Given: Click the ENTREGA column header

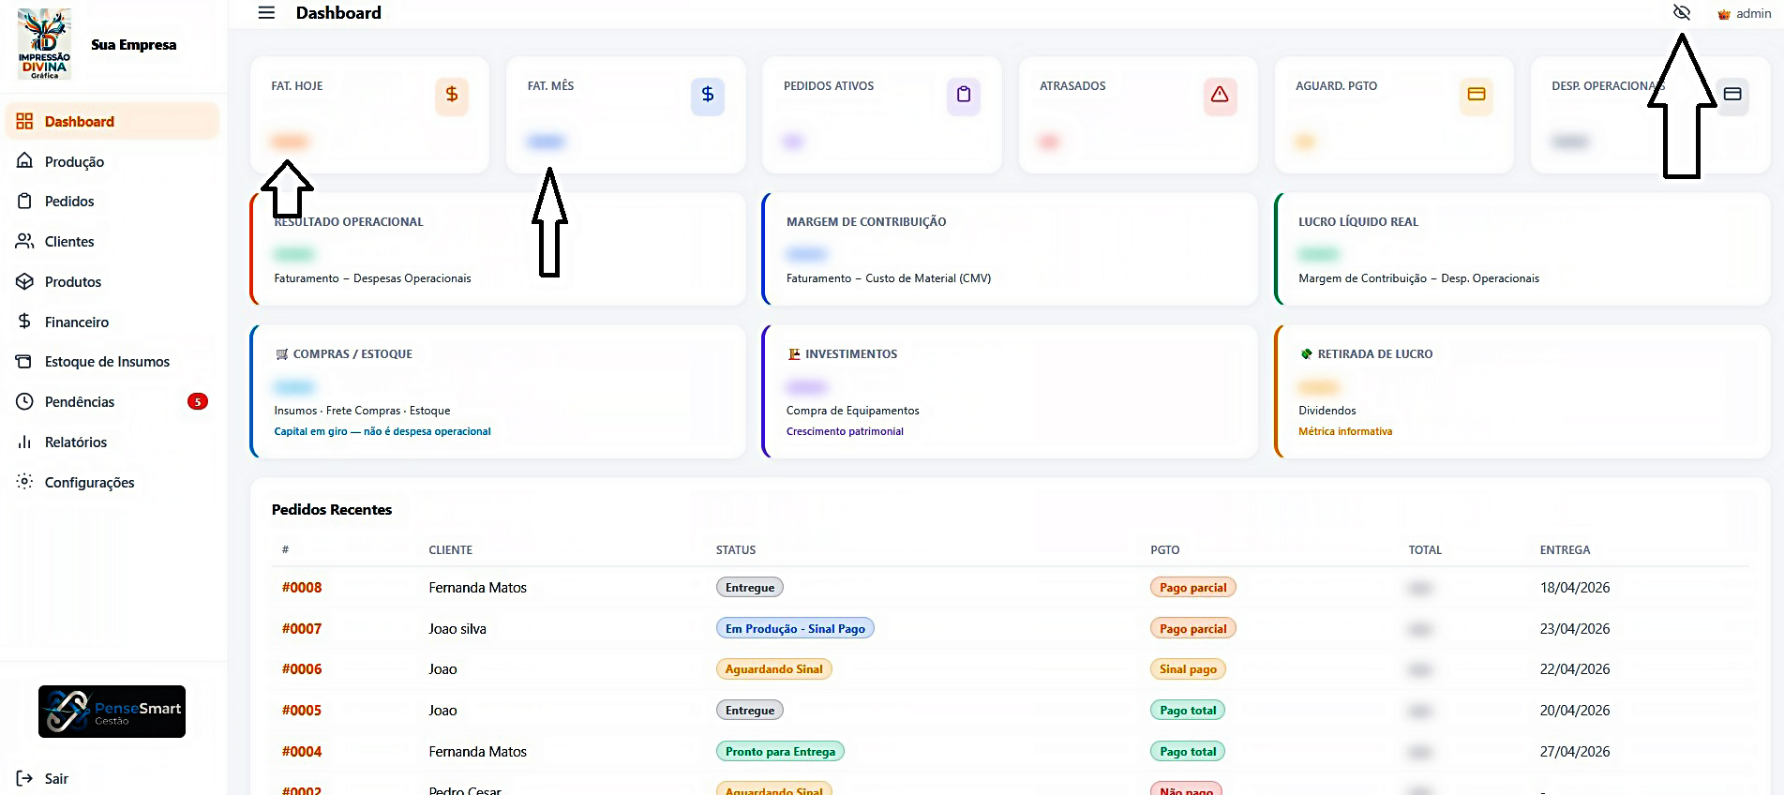Looking at the screenshot, I should 1565,550.
